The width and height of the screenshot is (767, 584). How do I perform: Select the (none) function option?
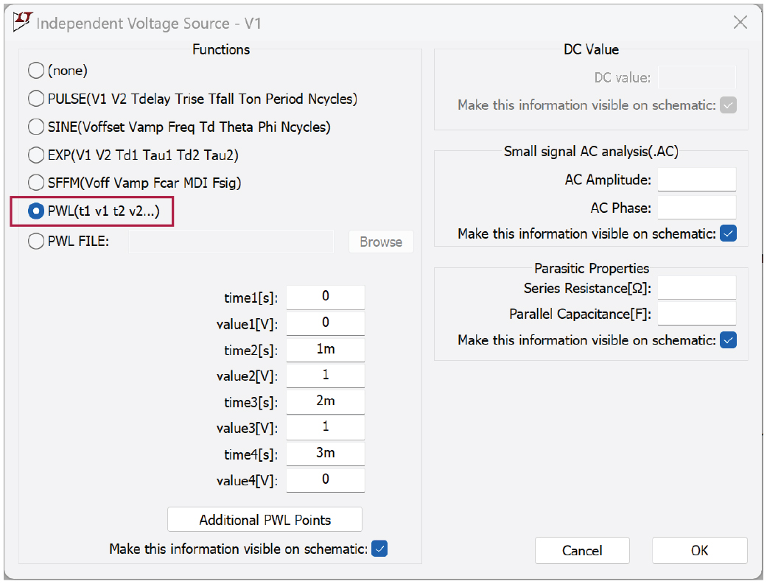[x=36, y=71]
